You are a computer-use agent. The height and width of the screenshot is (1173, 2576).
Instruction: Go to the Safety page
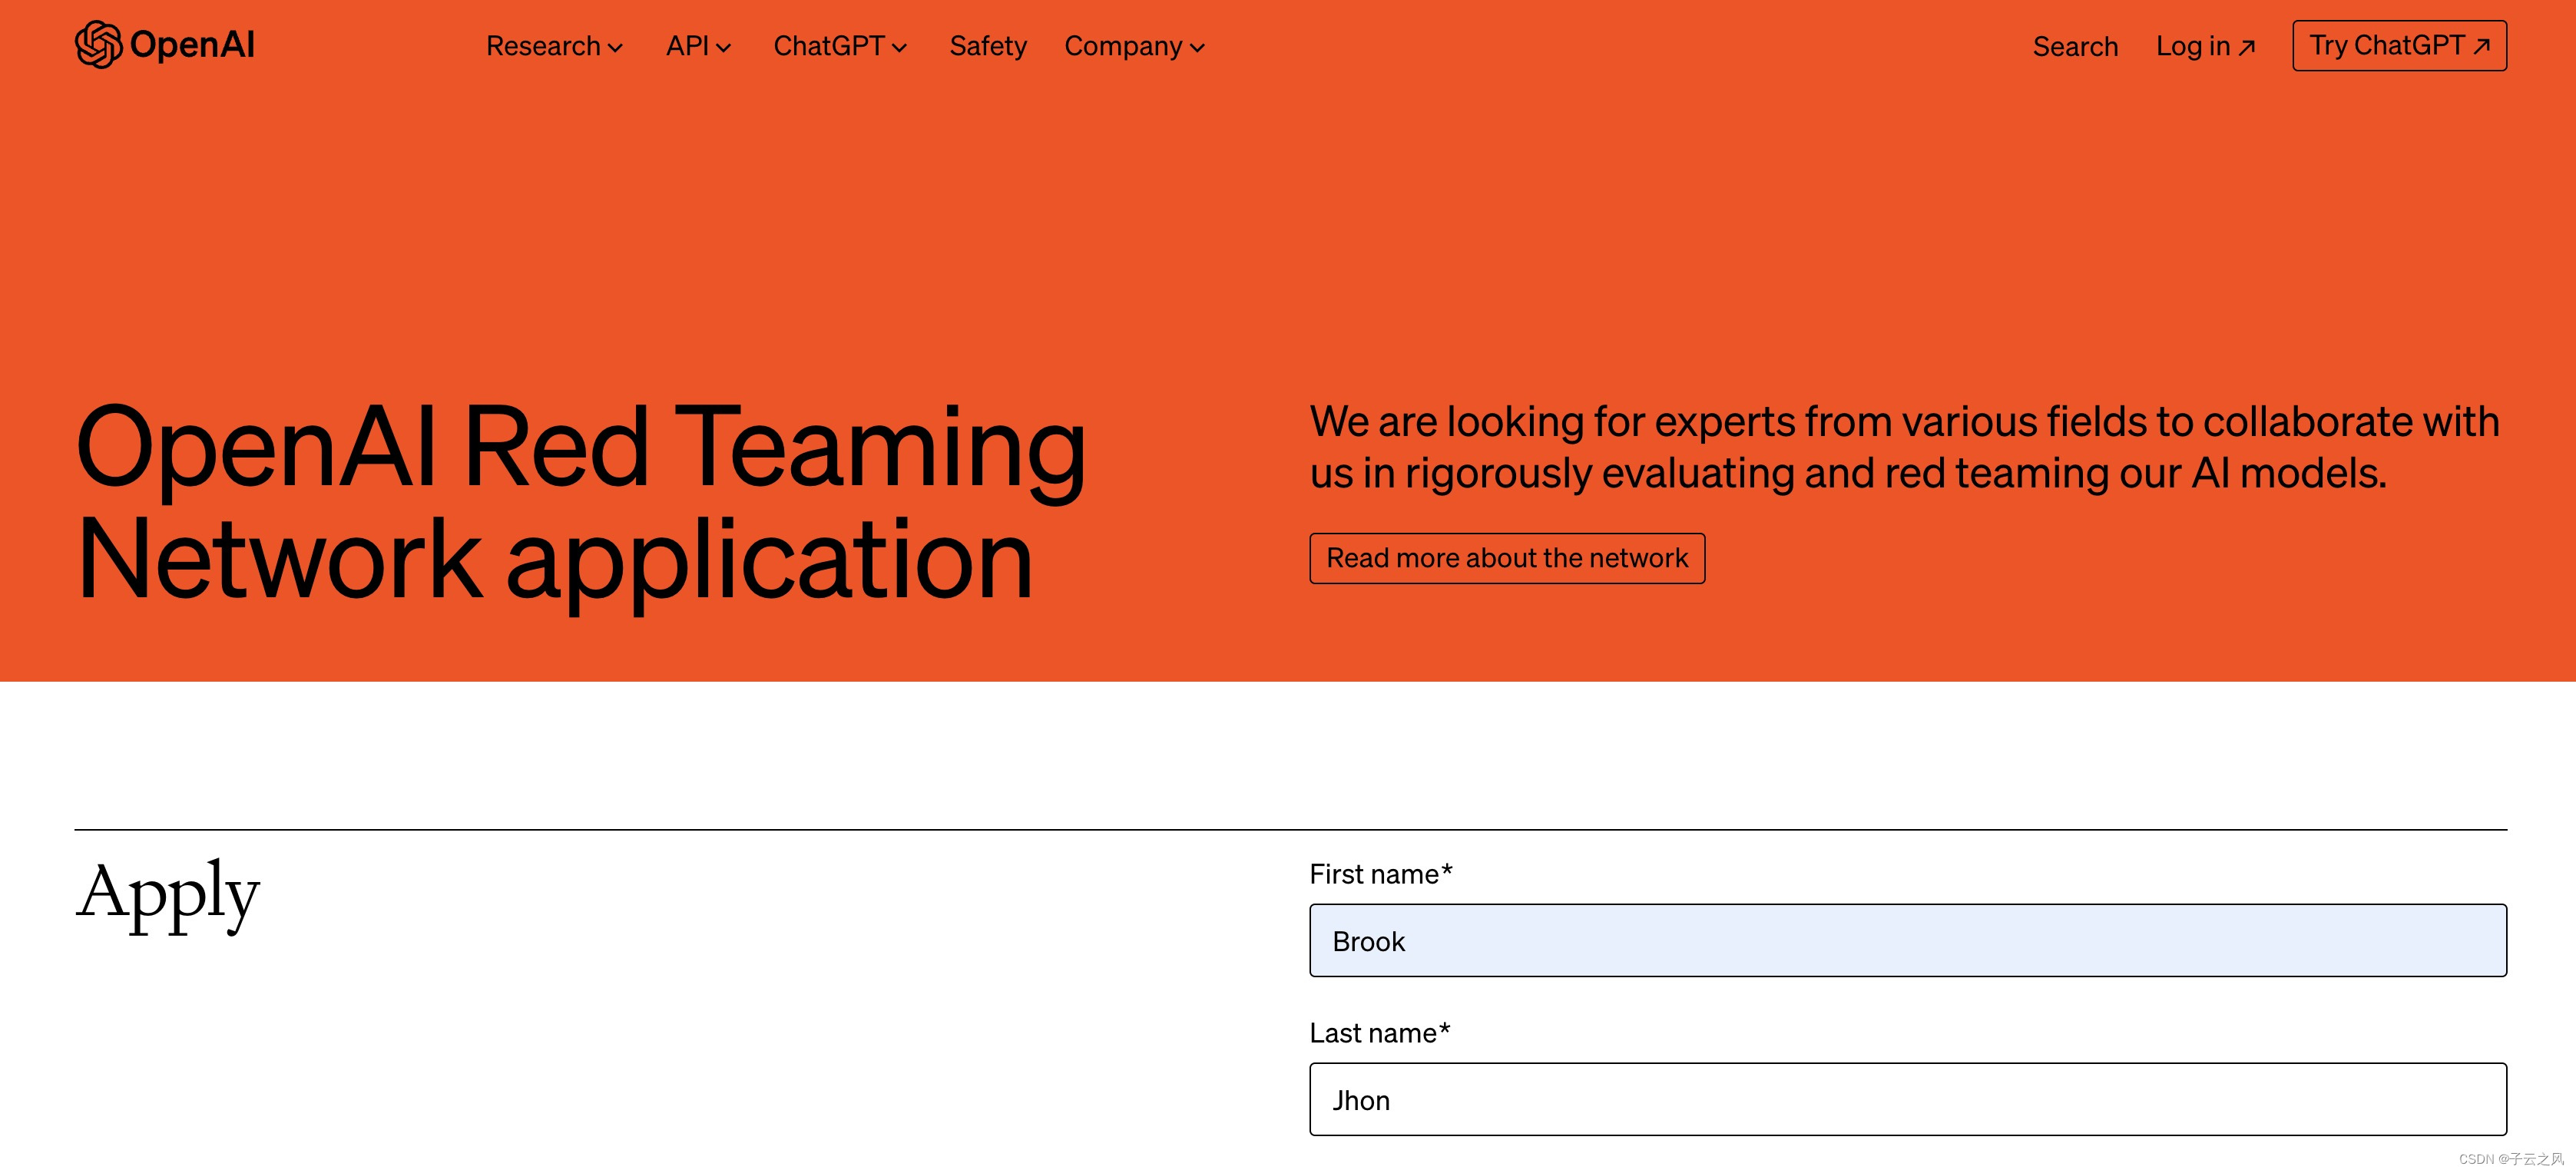987,46
